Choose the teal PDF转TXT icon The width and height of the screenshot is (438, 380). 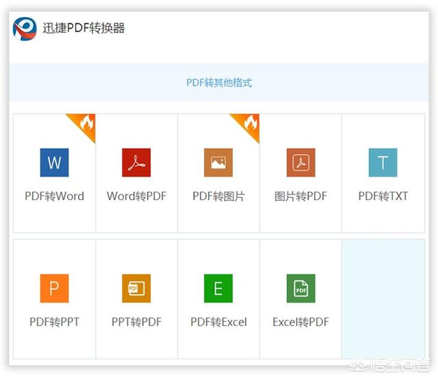pyautogui.click(x=383, y=163)
